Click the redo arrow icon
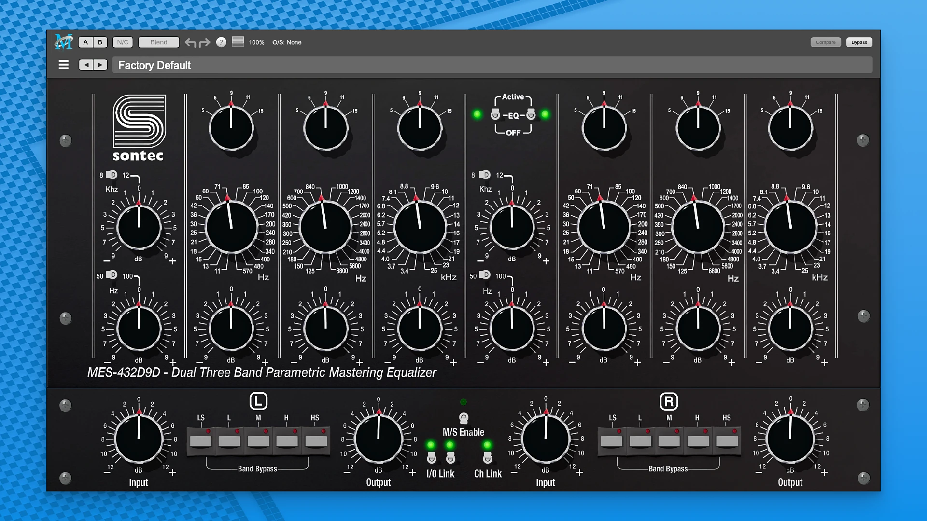Image resolution: width=927 pixels, height=521 pixels. point(205,42)
